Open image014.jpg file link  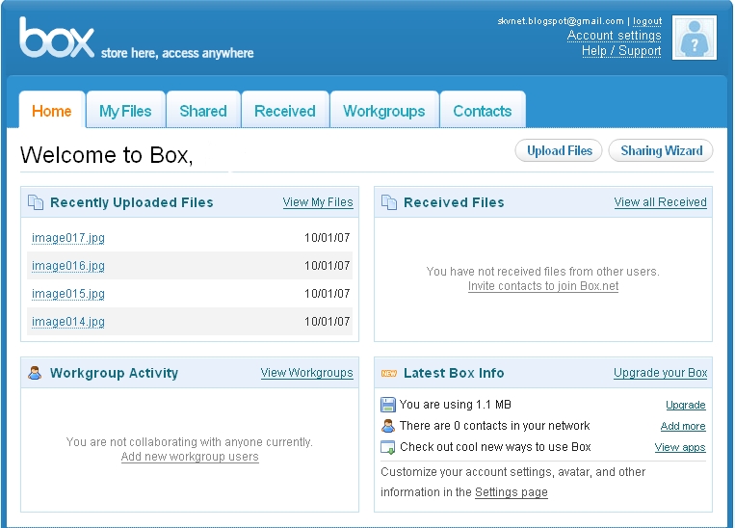(x=68, y=322)
